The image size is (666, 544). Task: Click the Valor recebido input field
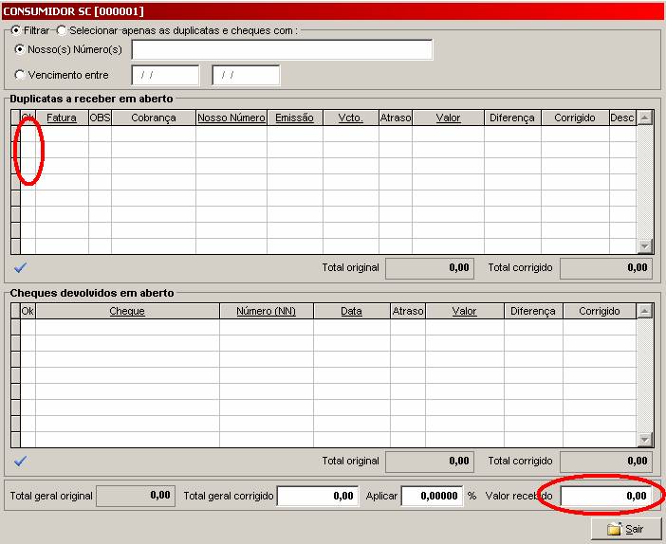click(x=605, y=496)
